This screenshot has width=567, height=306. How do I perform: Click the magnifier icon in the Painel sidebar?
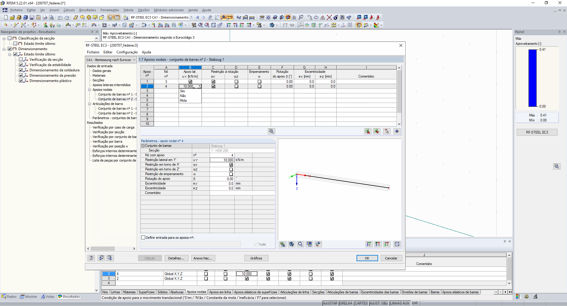[x=557, y=167]
